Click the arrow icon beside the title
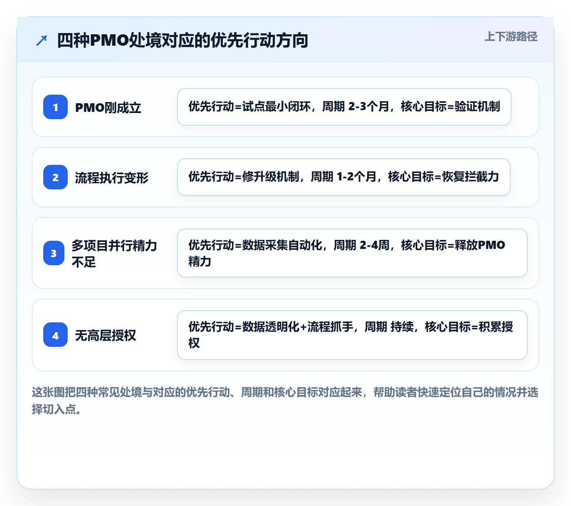The height and width of the screenshot is (506, 571). [42, 40]
